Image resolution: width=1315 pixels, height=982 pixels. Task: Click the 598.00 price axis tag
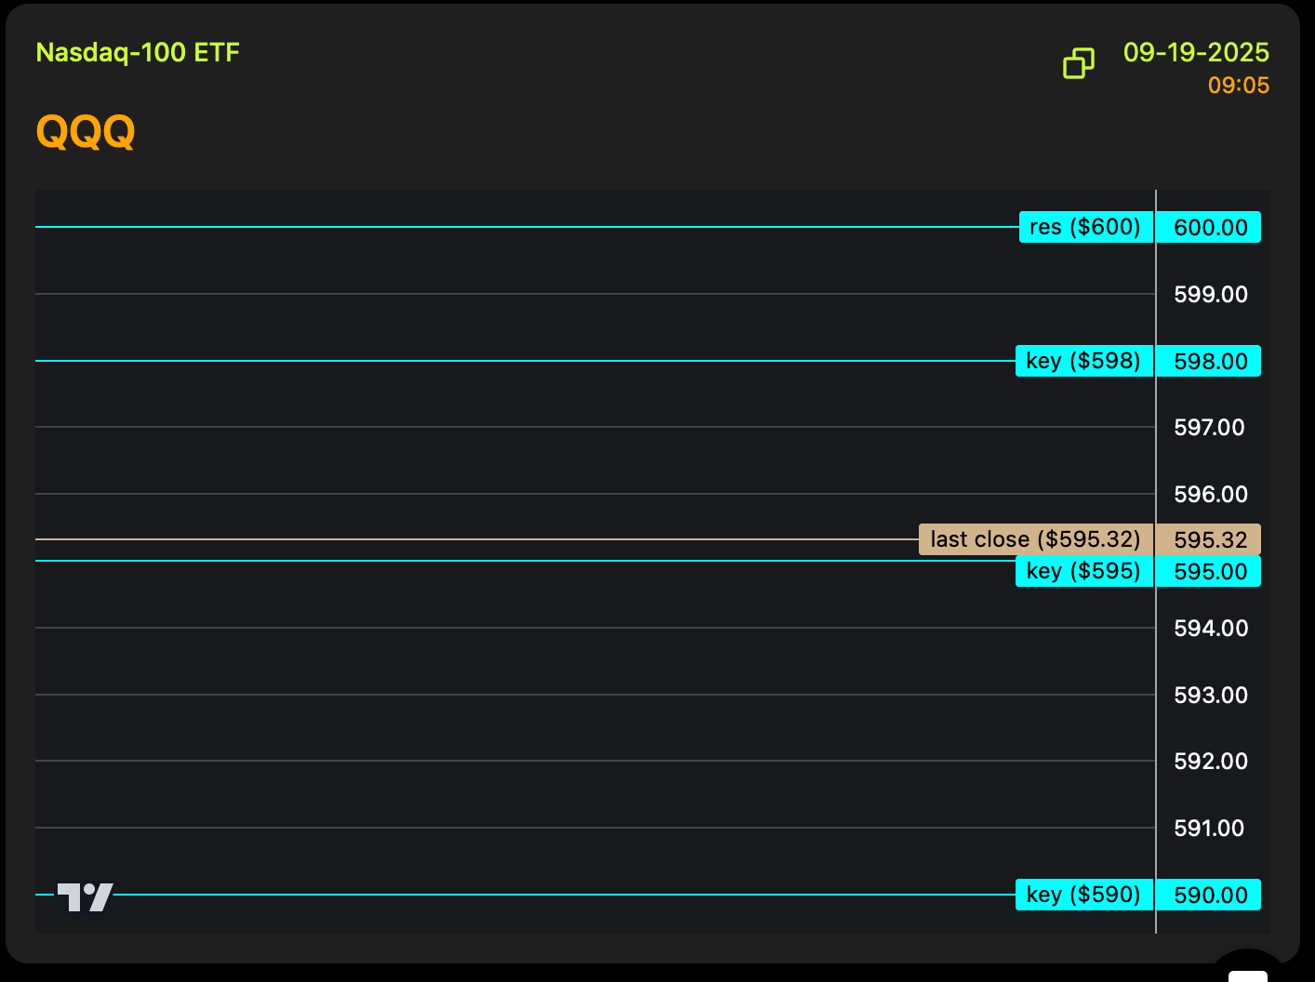pos(1210,361)
